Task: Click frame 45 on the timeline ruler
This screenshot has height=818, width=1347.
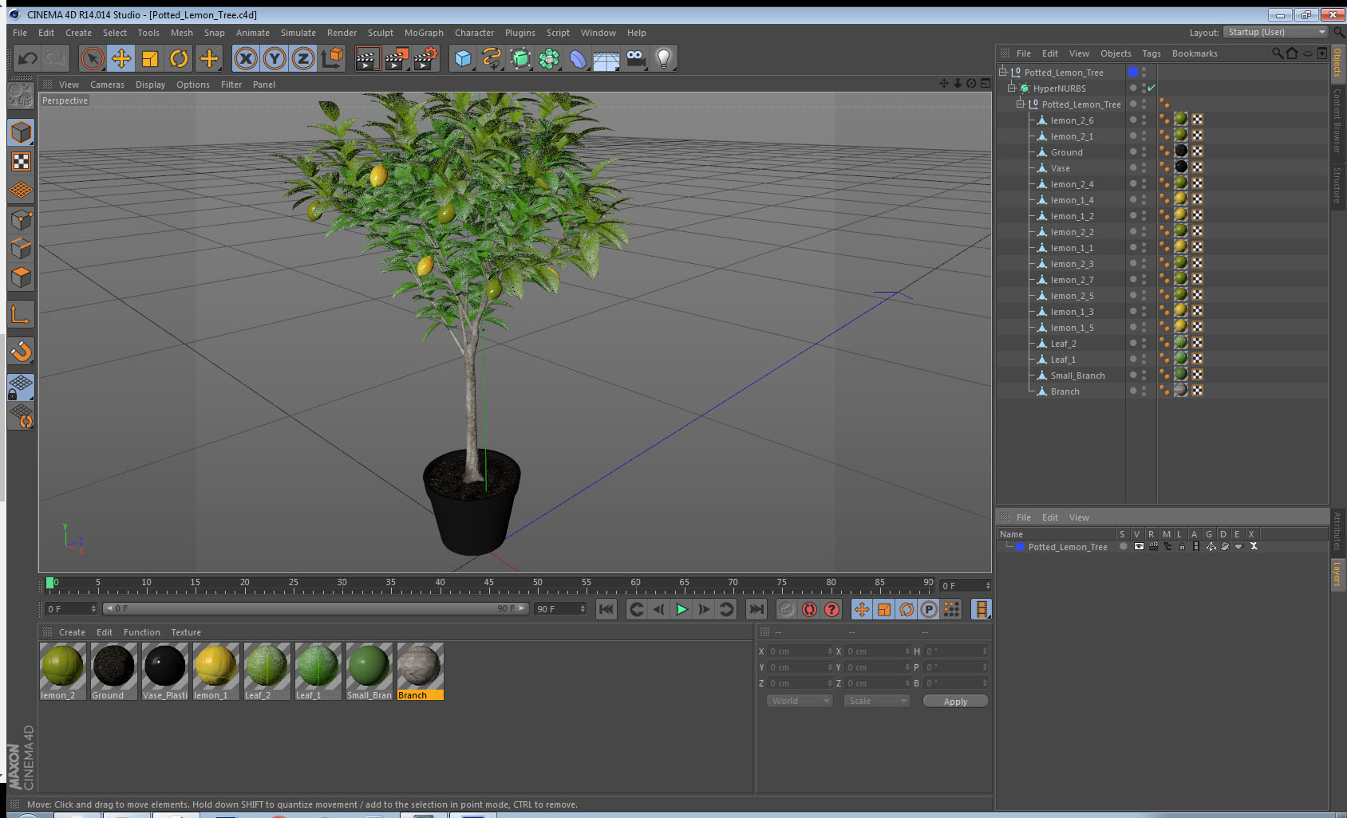Action: [488, 584]
